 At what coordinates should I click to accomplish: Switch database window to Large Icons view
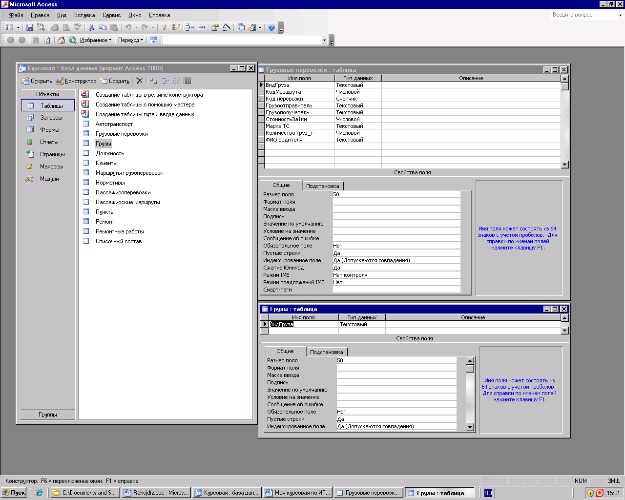coord(154,81)
